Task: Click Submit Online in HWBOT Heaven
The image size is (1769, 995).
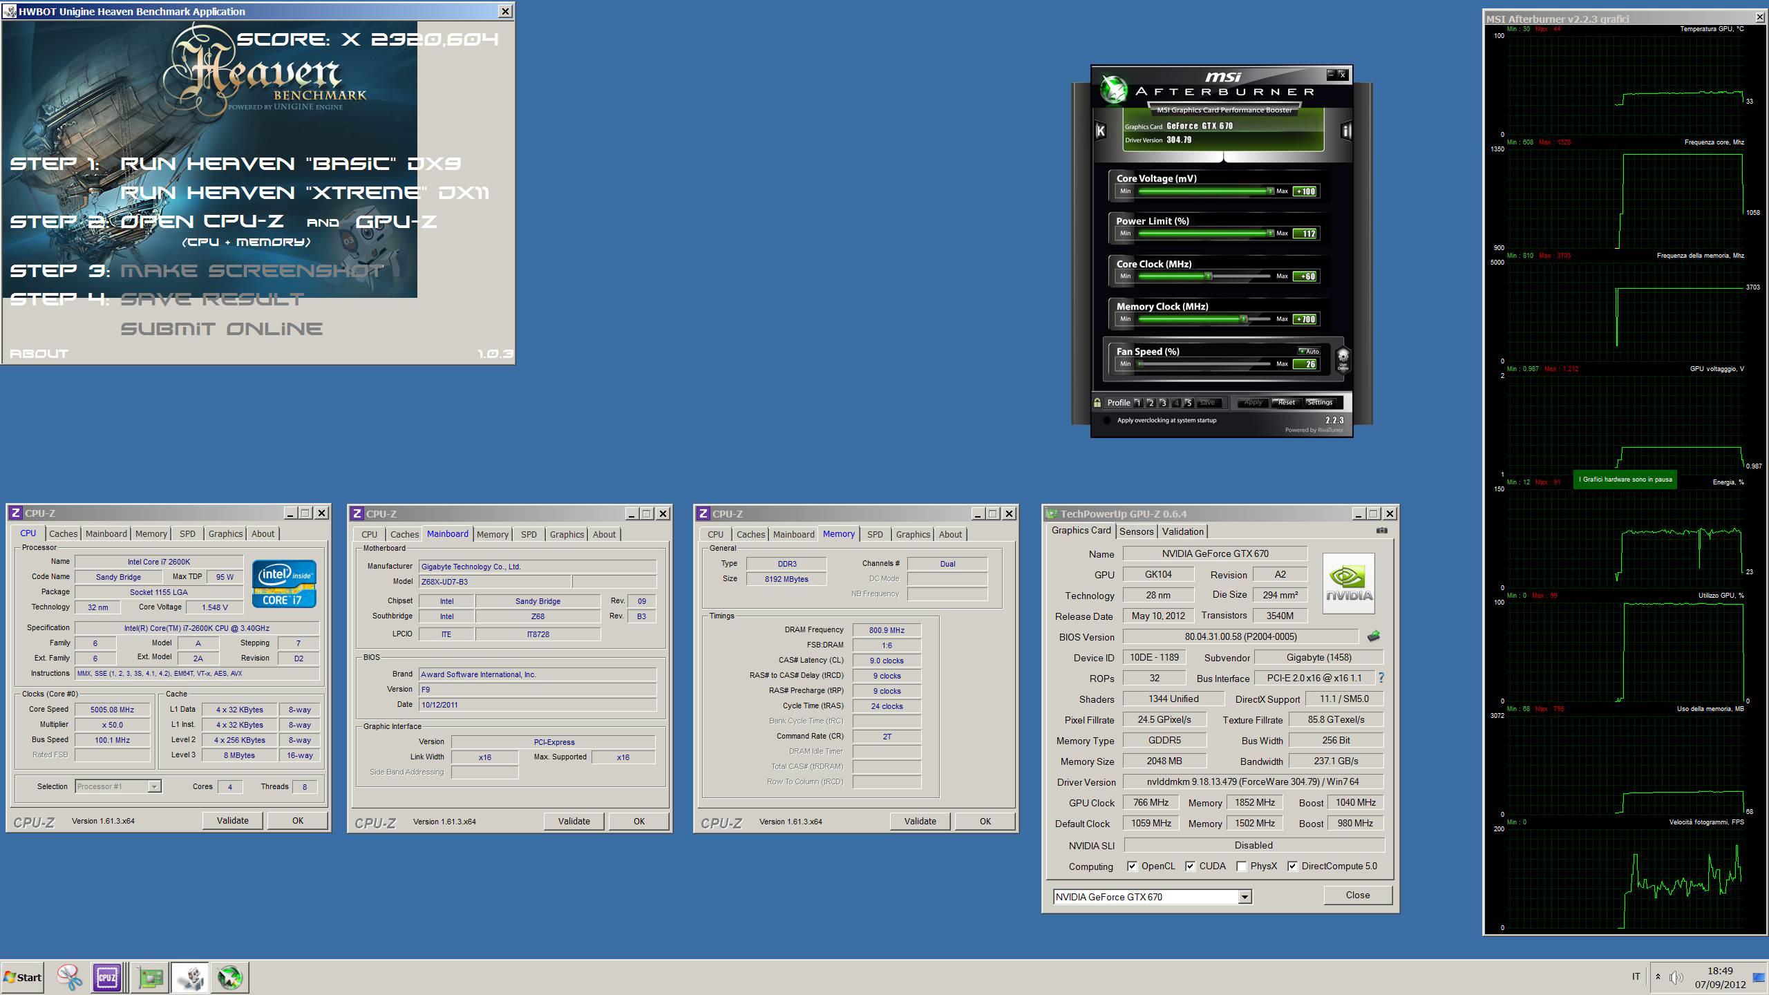Action: [222, 329]
